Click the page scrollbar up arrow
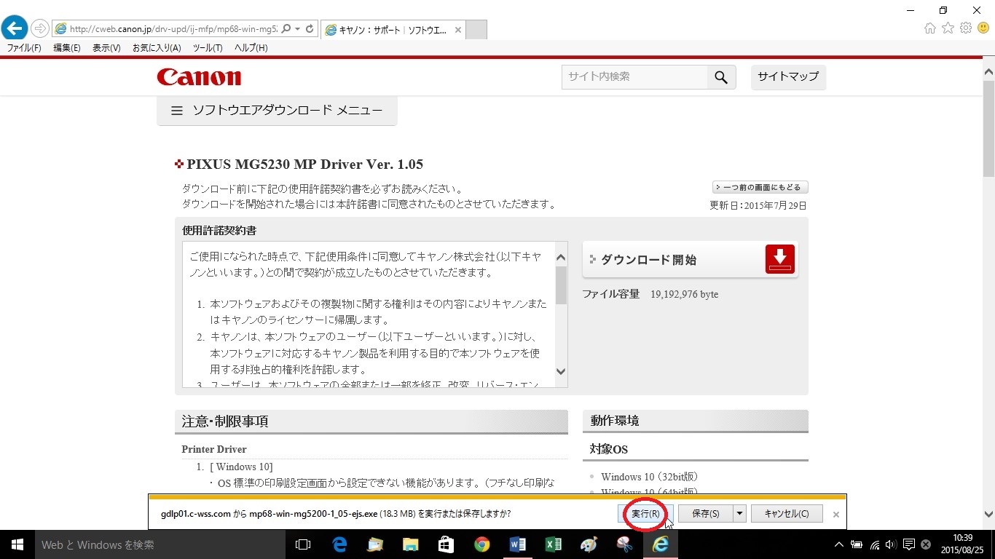 pyautogui.click(x=988, y=71)
